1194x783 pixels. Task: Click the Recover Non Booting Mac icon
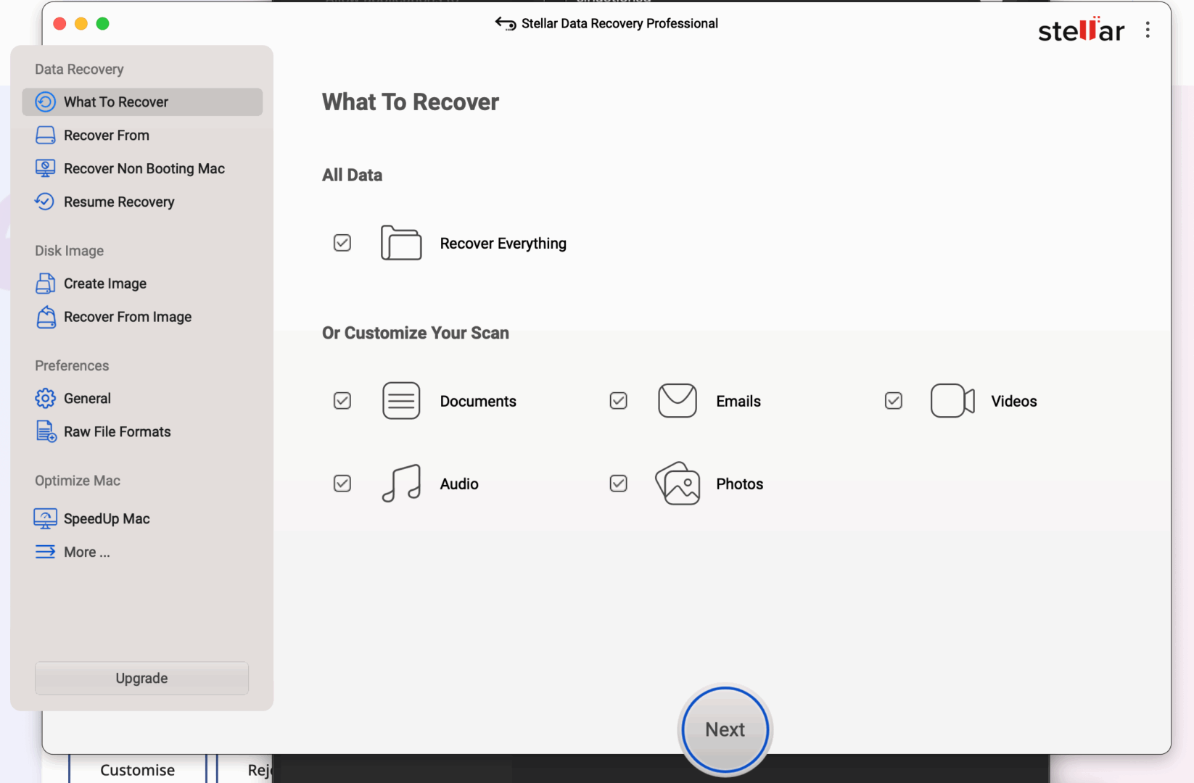[45, 169]
